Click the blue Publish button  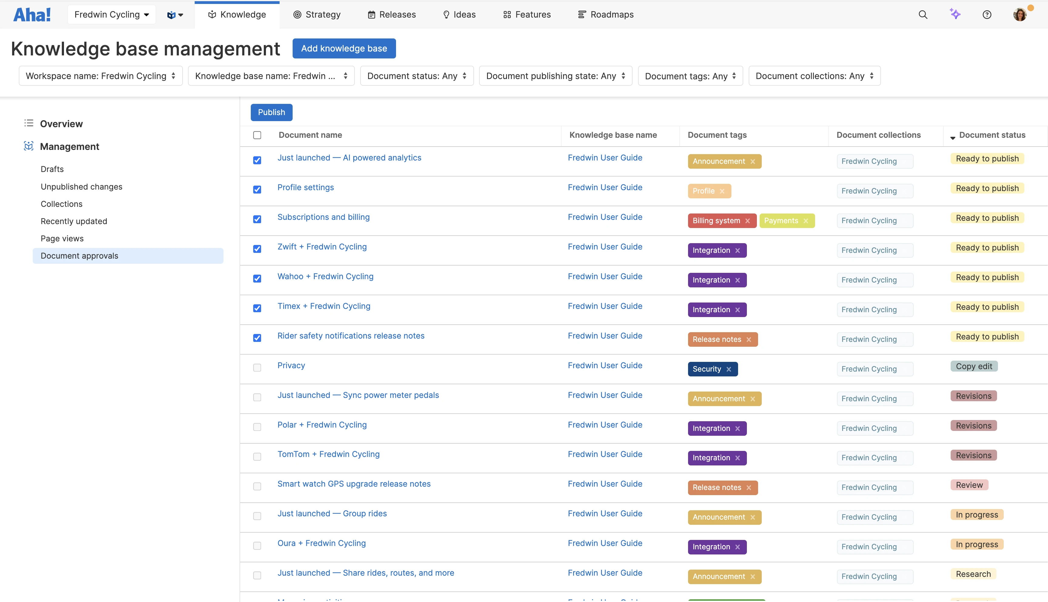click(x=271, y=112)
